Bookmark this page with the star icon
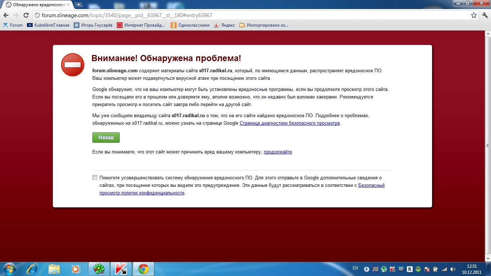Screen dimensions: 491x276 point(474,15)
